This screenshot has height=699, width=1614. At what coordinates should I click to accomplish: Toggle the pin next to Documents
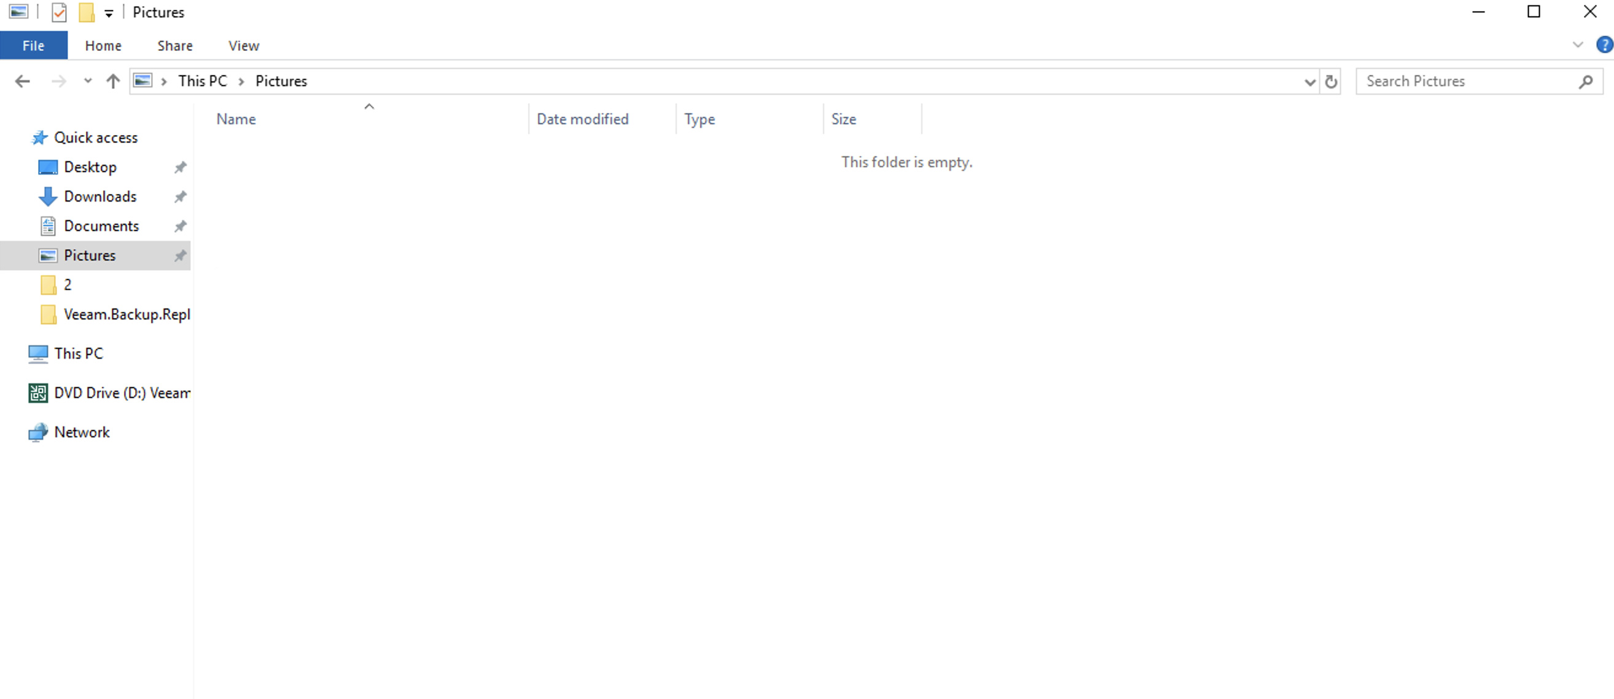tap(181, 226)
